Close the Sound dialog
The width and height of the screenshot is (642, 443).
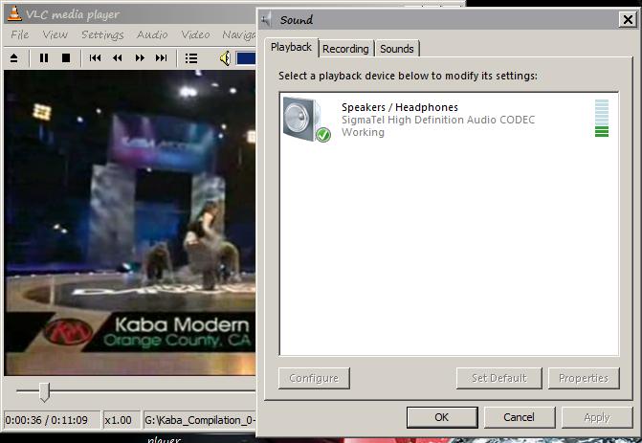(628, 19)
